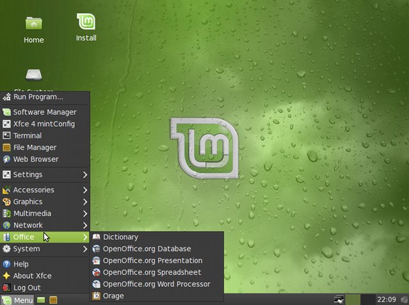Click the Office submenu arrow
The width and height of the screenshot is (409, 305).
coord(85,237)
